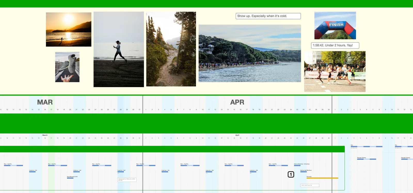Click the woman running silhouette photo
The height and width of the screenshot is (193, 413).
[x=119, y=49]
